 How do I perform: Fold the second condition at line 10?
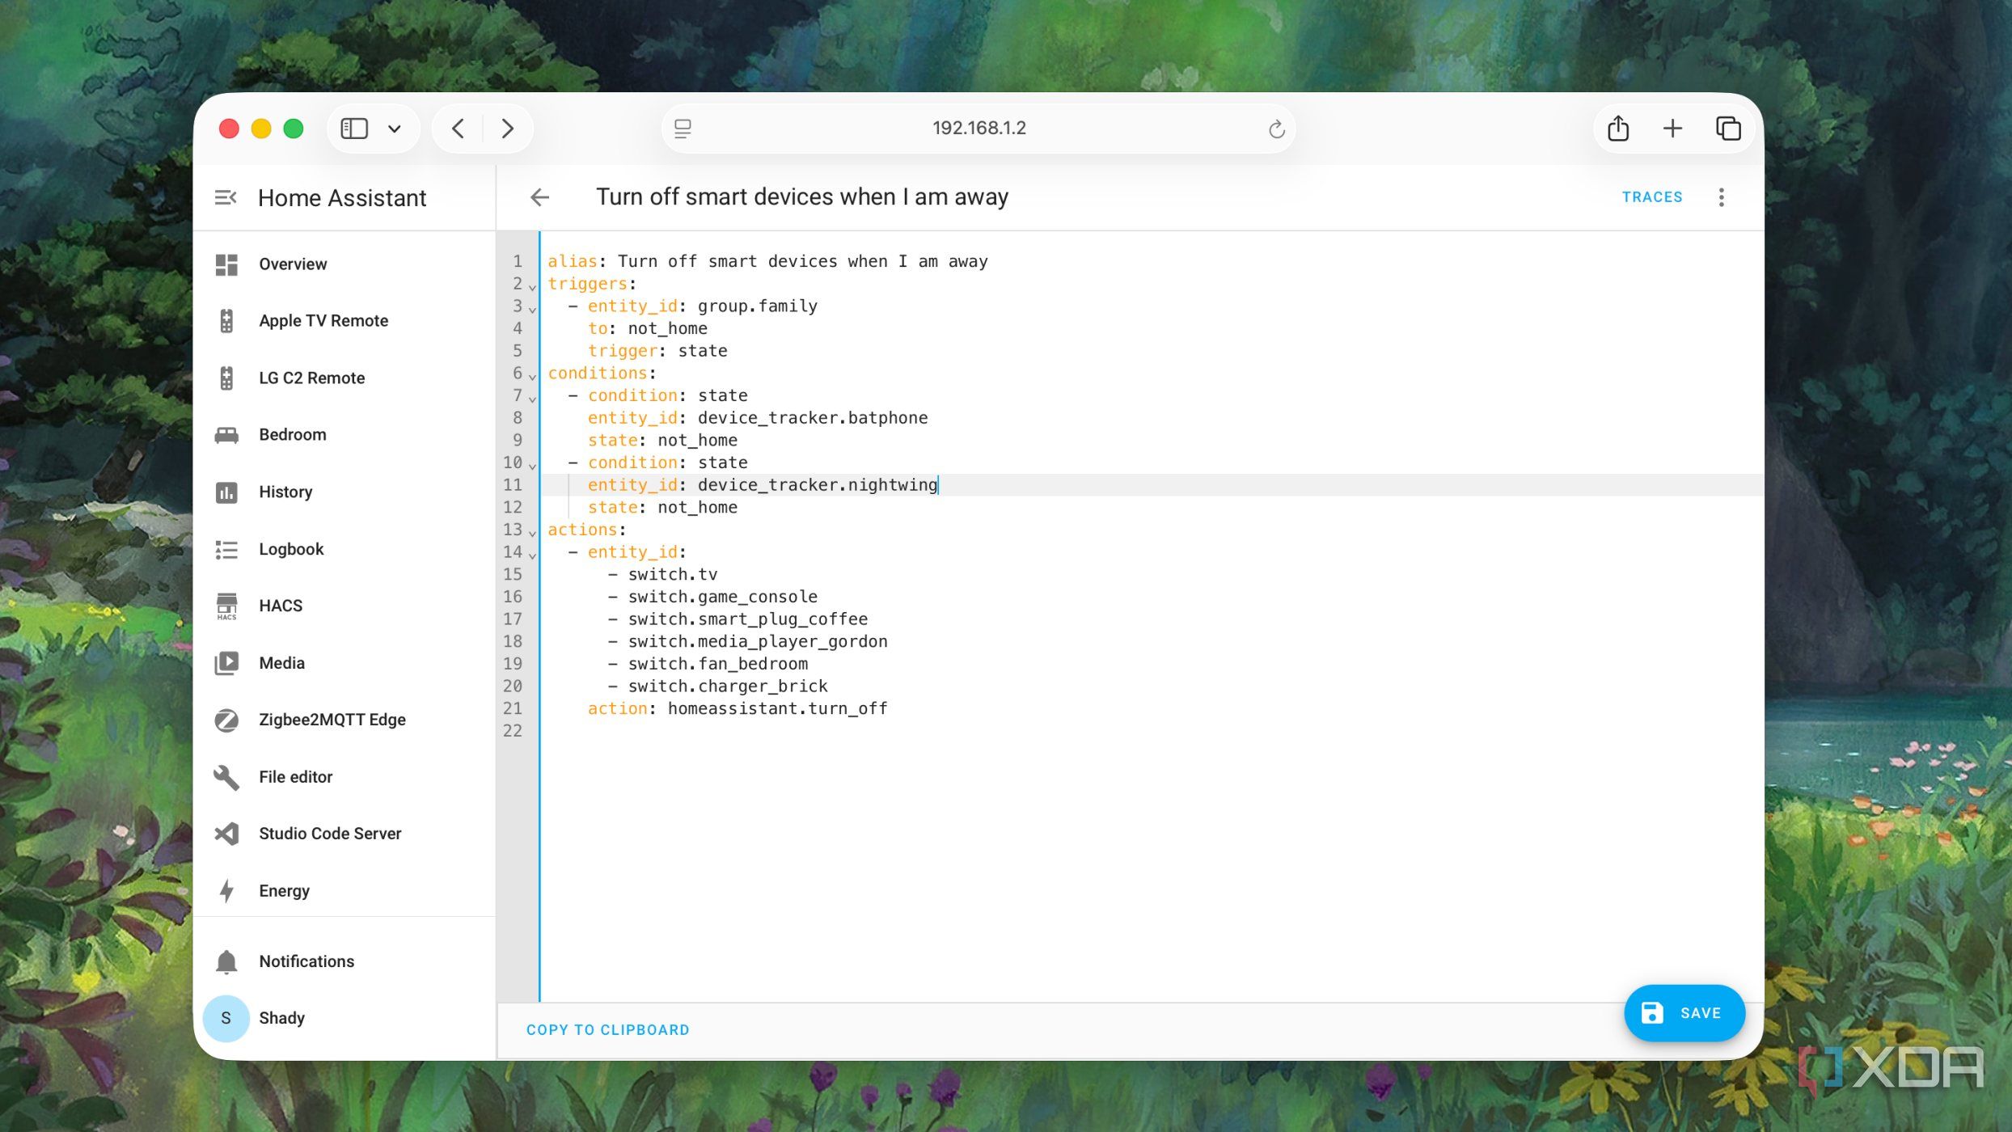point(532,466)
